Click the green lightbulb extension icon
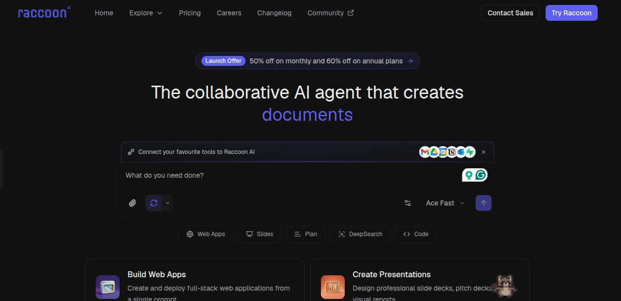The image size is (621, 301). 469,175
